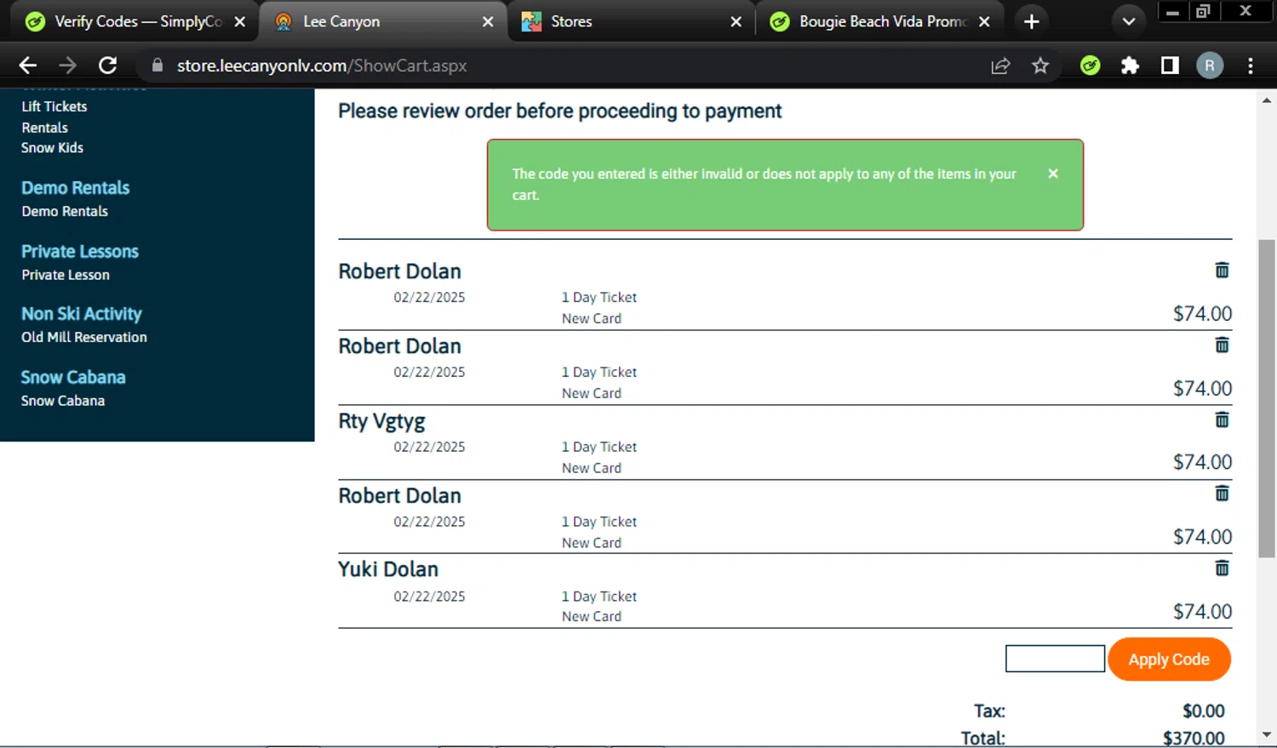Delete the first Robert Dolan ticket
This screenshot has height=748, width=1277.
pos(1222,270)
